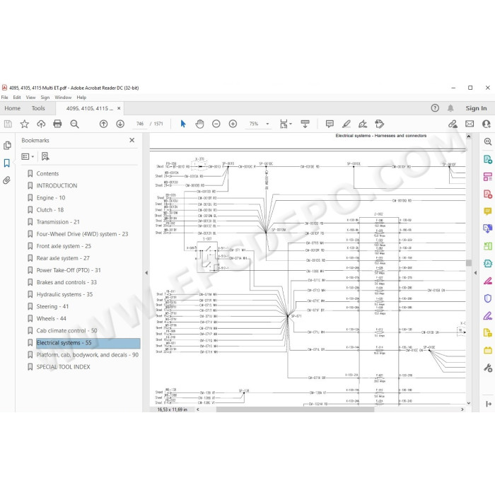Open the View menu

[x=30, y=98]
